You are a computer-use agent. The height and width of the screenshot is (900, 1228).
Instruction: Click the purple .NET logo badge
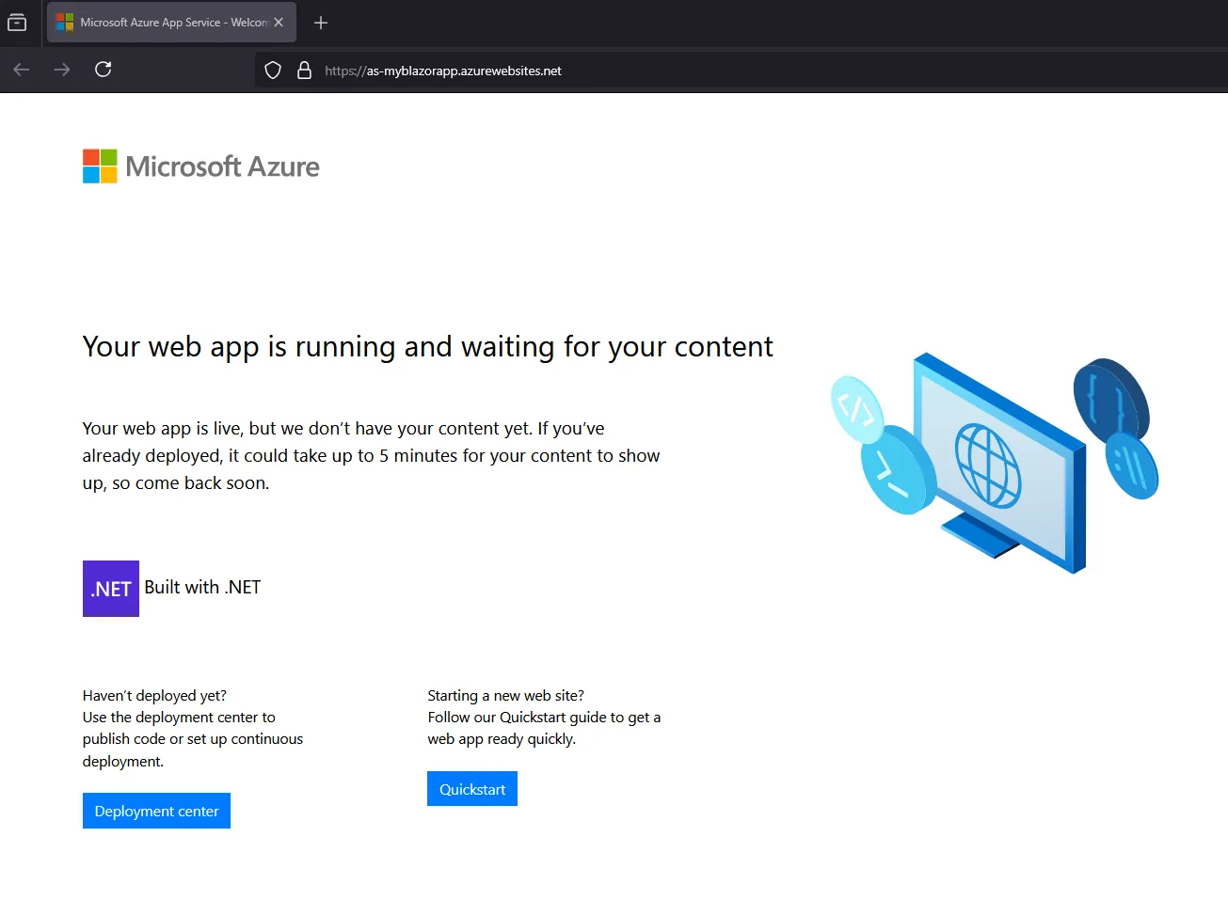point(111,589)
